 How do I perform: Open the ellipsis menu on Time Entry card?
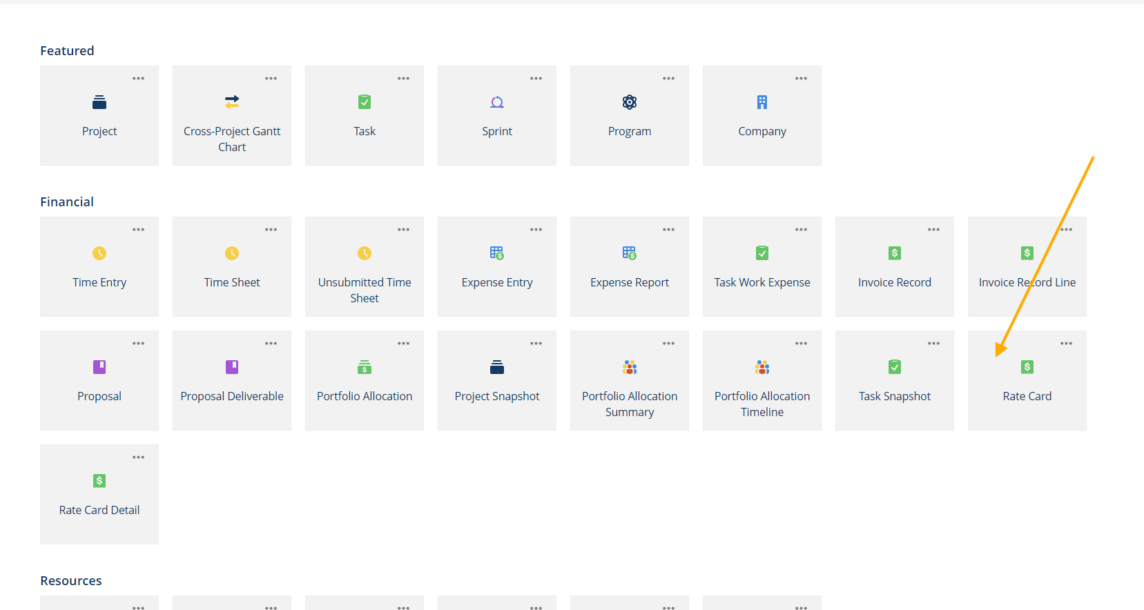pos(139,230)
